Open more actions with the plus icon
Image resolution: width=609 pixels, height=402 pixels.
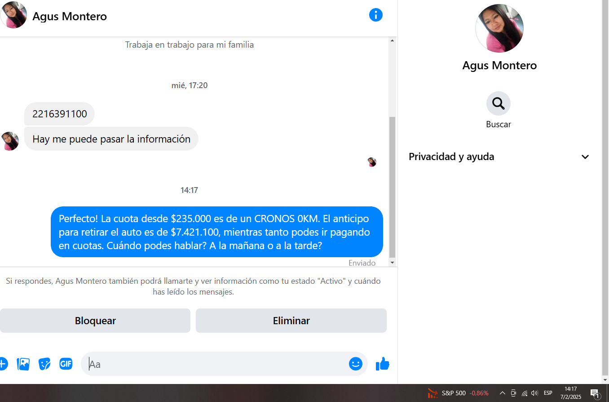pyautogui.click(x=3, y=364)
